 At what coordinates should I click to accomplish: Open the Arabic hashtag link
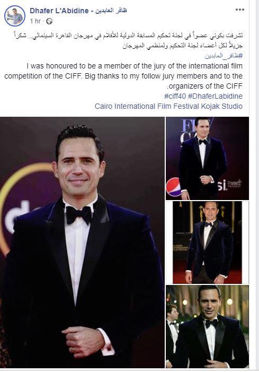(224, 56)
